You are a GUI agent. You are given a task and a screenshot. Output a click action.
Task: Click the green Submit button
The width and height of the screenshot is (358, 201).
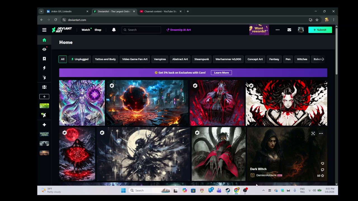coord(320,30)
